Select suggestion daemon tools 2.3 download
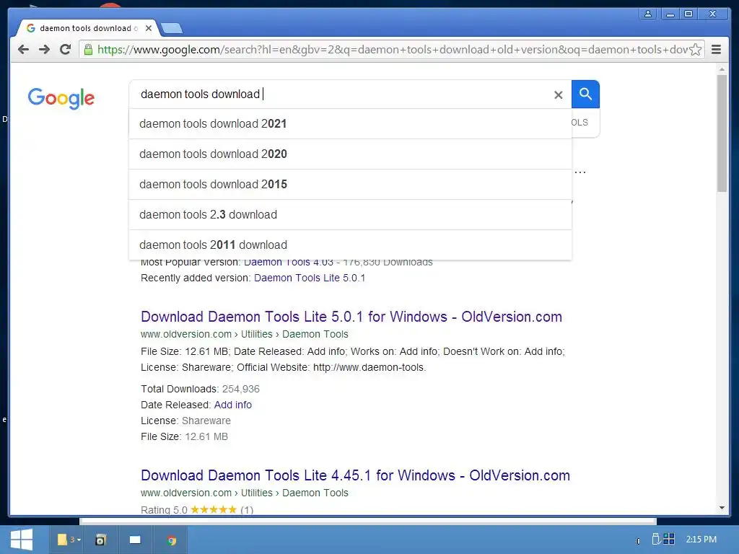Viewport: 739px width, 554px height. pos(350,215)
